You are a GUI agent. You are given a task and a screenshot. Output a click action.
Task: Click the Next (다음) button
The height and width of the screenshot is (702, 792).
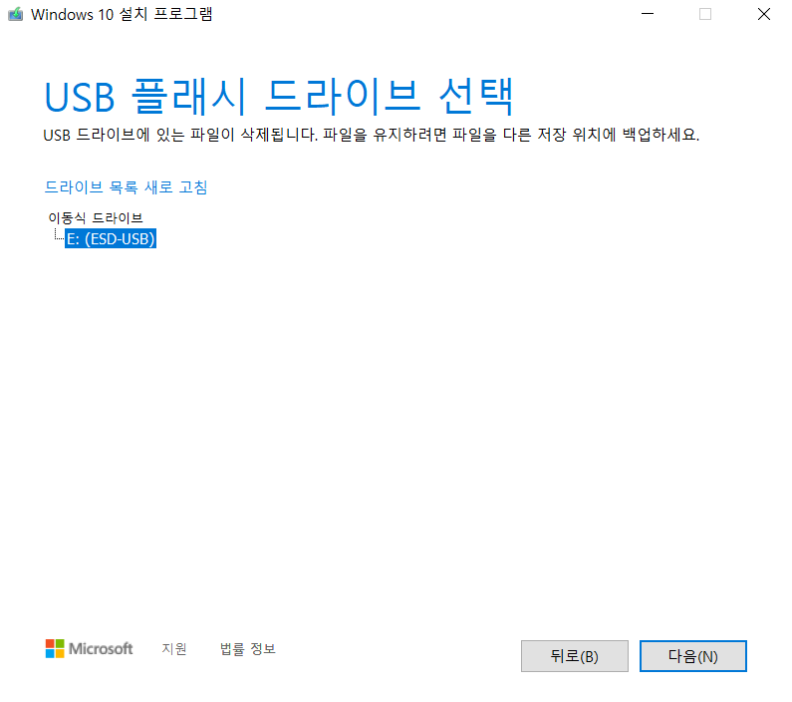tap(692, 655)
